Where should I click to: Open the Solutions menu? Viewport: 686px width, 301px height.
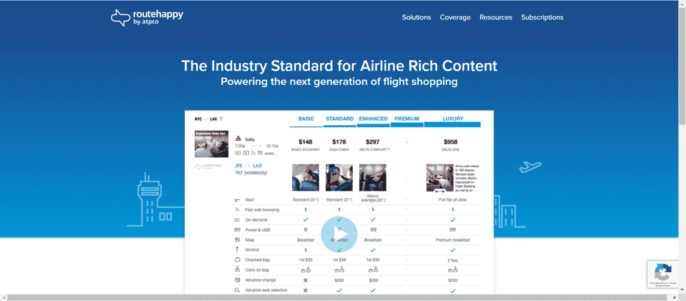click(416, 17)
